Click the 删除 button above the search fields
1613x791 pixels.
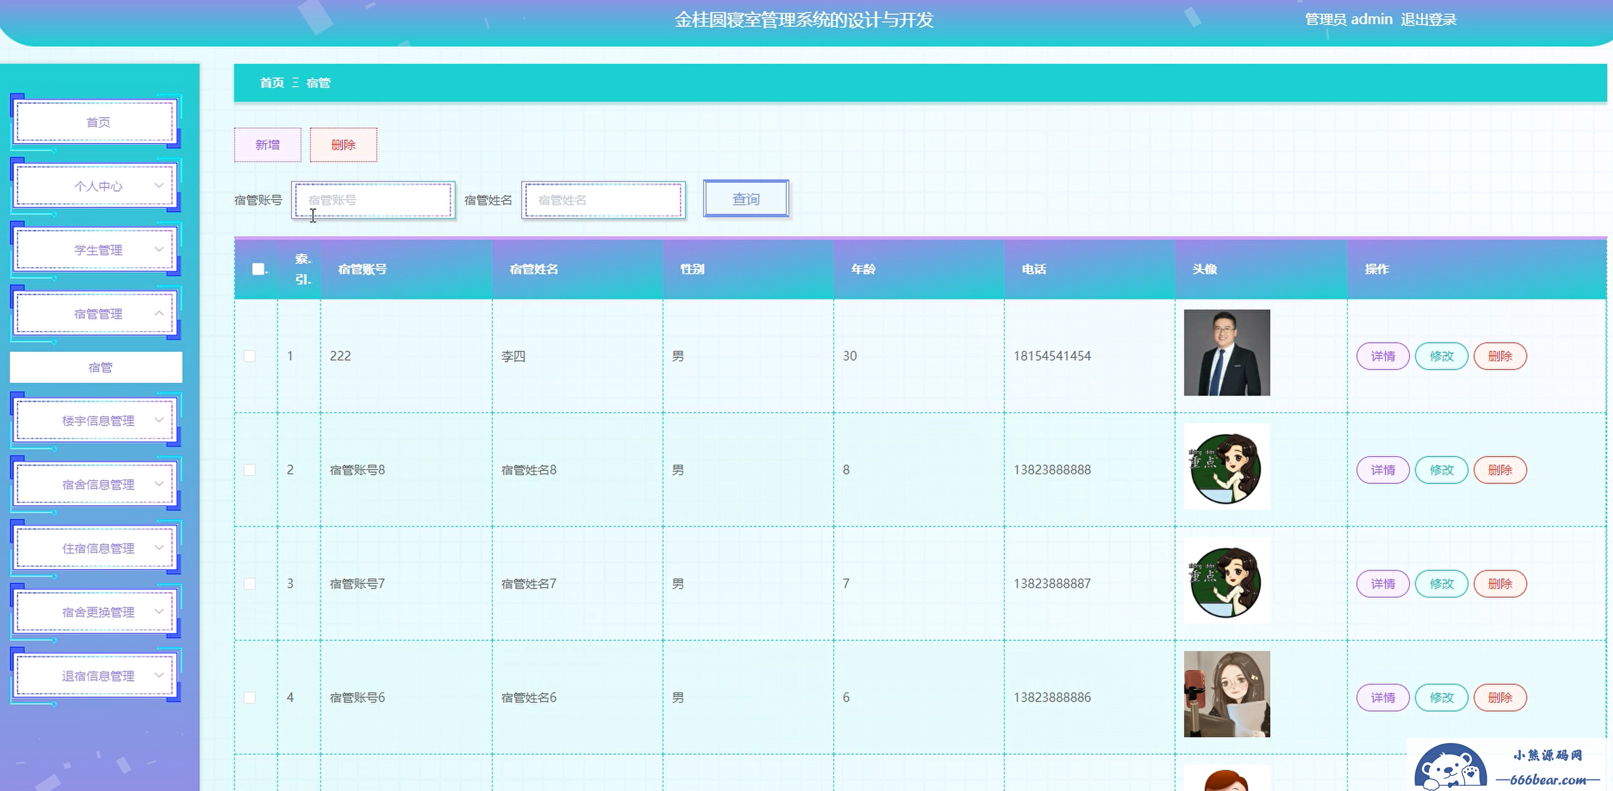pos(343,145)
